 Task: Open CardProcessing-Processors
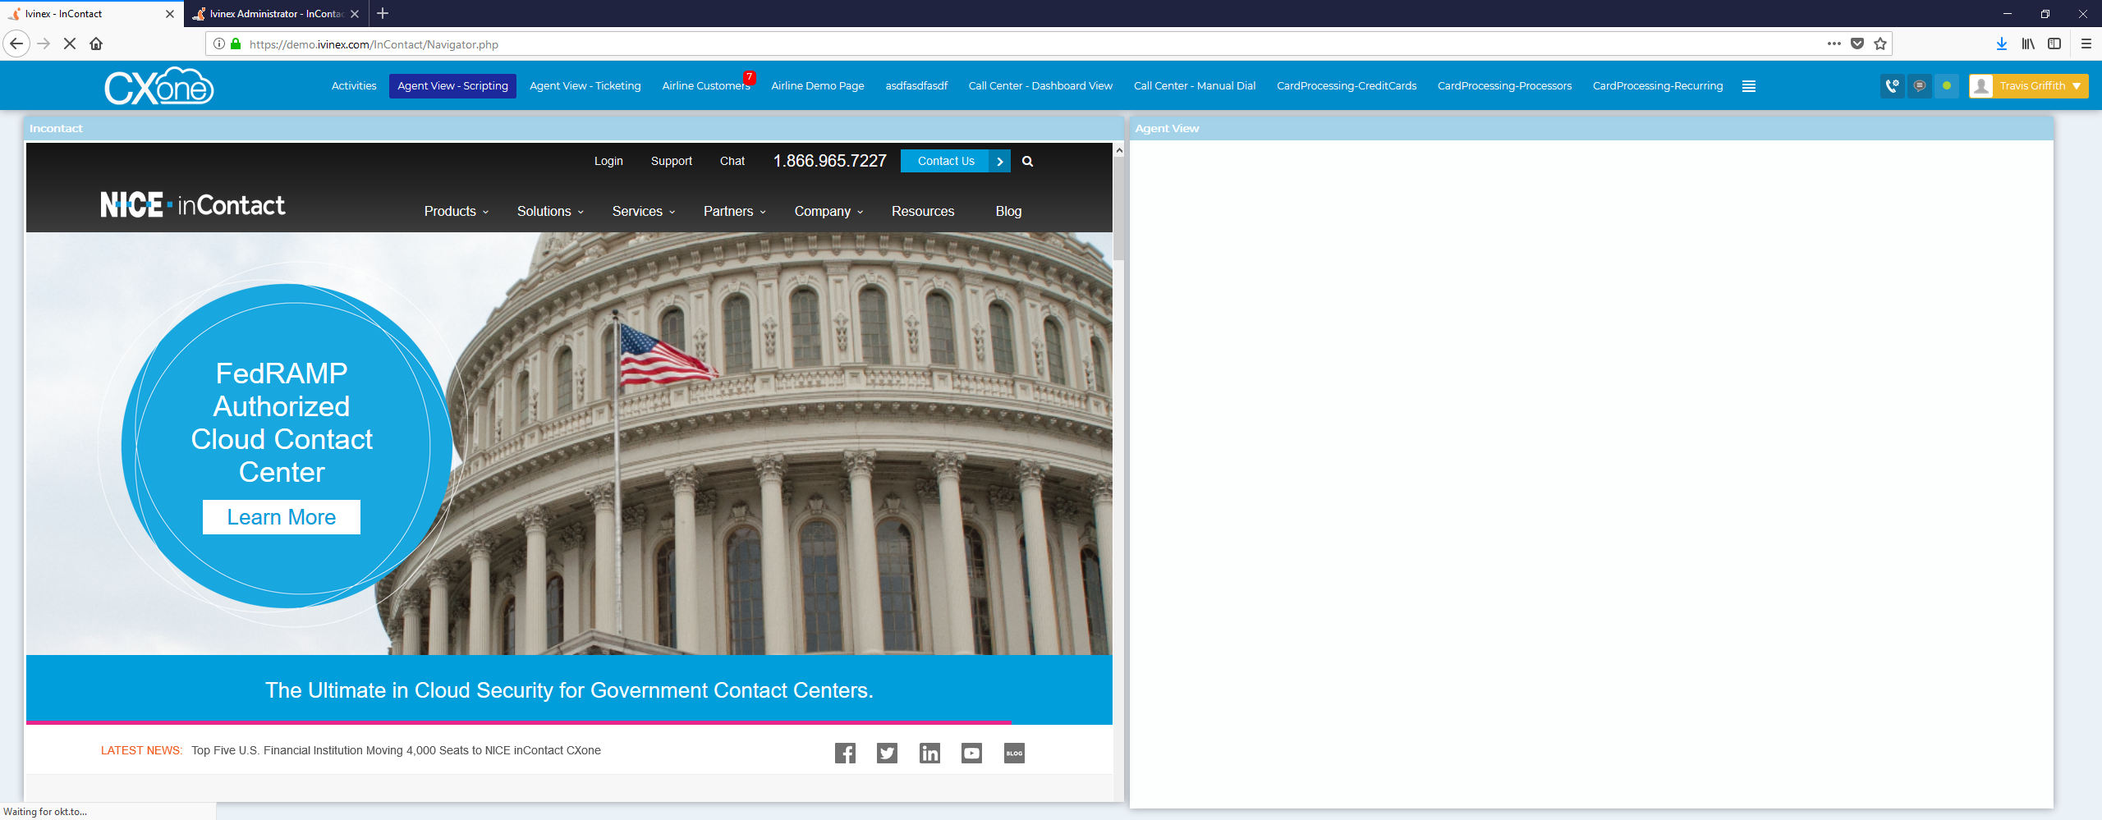tap(1504, 85)
